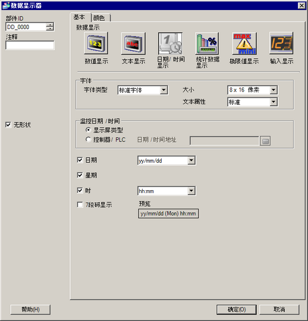Switch to the 基本 tab
This screenshot has height=321, width=308.
(x=80, y=17)
